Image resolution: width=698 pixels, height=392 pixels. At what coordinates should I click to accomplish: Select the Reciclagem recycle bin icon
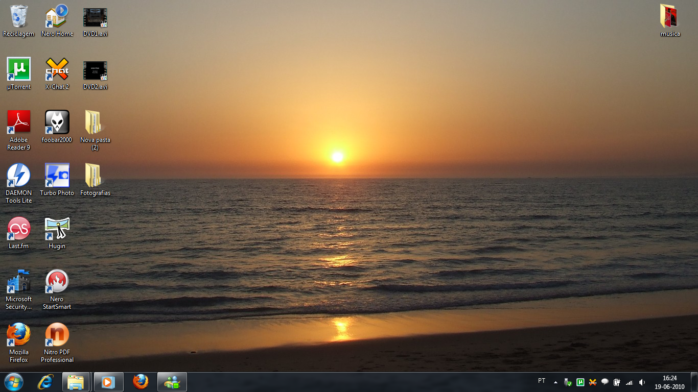[19, 21]
